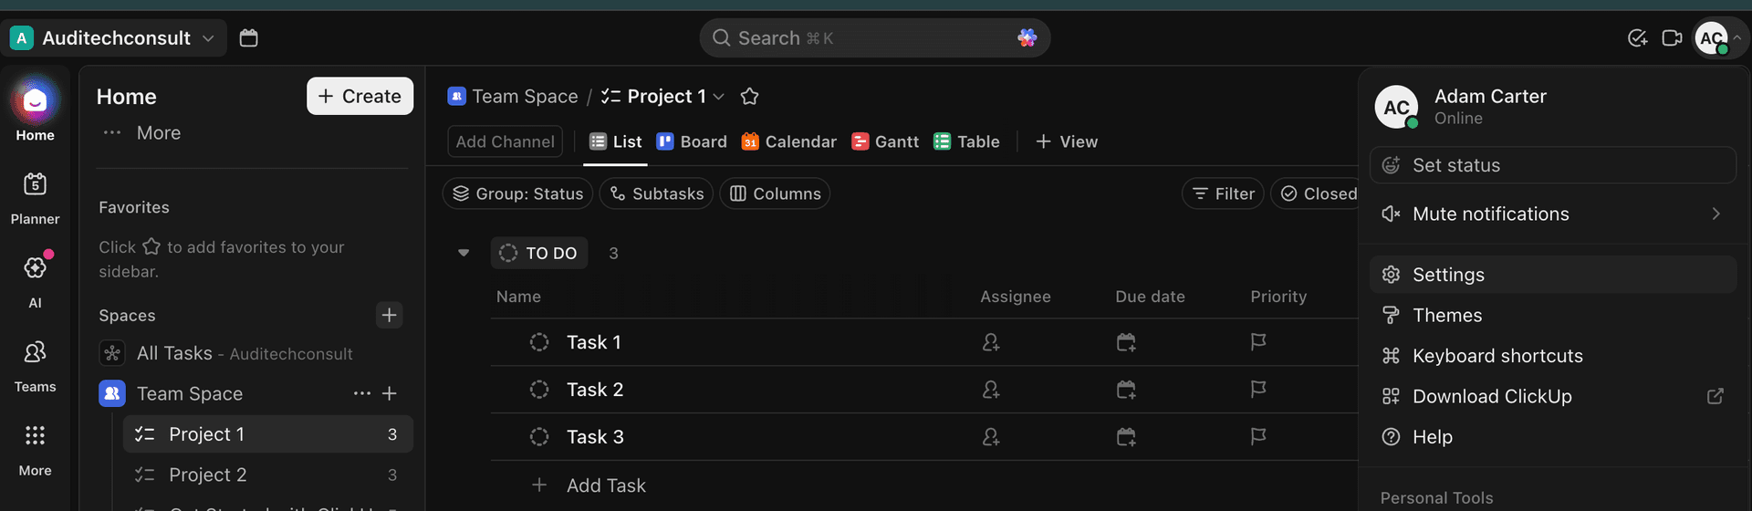
Task: Open Task 2 by its name
Action: pyautogui.click(x=595, y=390)
